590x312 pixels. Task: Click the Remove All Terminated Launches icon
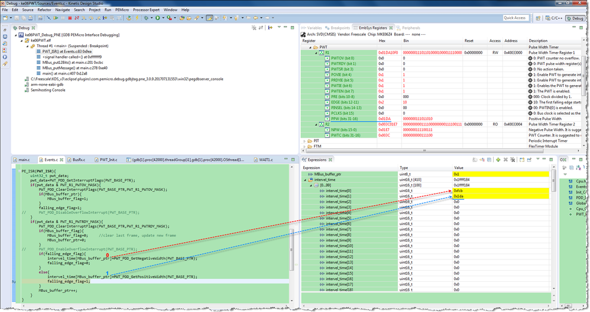(x=254, y=28)
